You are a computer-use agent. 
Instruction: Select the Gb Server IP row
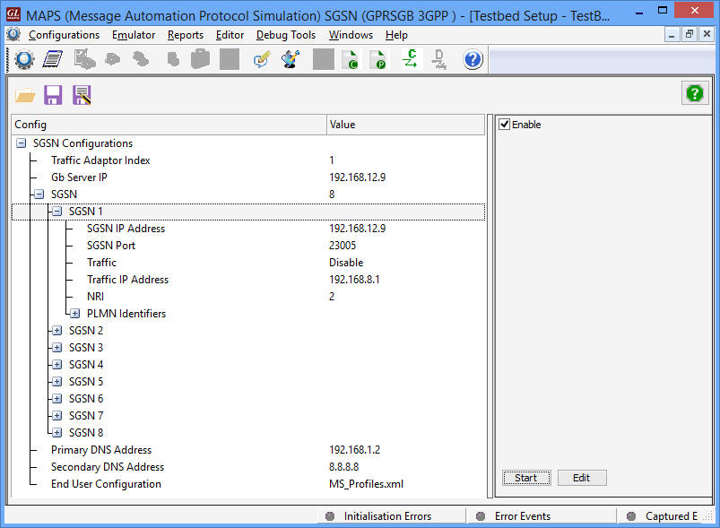(x=248, y=177)
